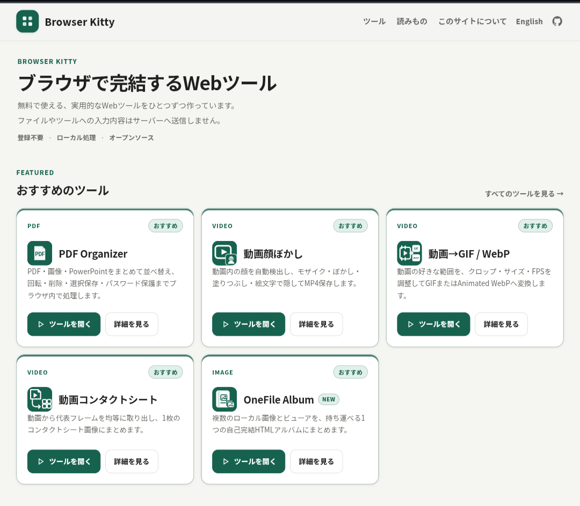Open the このサイトについて menu item
The image size is (580, 506).
(473, 21)
